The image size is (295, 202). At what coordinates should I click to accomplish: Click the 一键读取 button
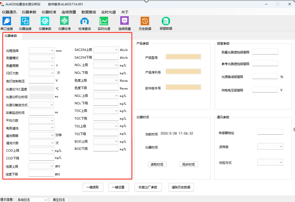[x=93, y=187]
